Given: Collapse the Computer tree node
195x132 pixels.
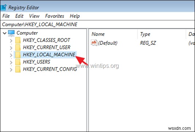Looking at the screenshot, I should tap(5, 33).
